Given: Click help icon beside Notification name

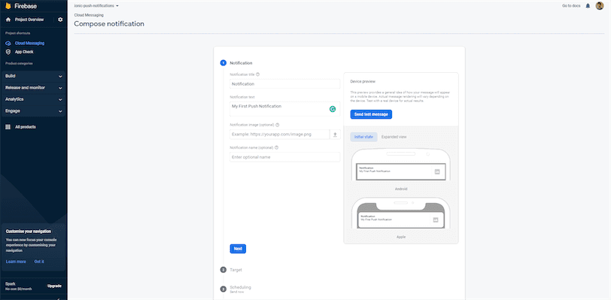Looking at the screenshot, I should [276, 147].
